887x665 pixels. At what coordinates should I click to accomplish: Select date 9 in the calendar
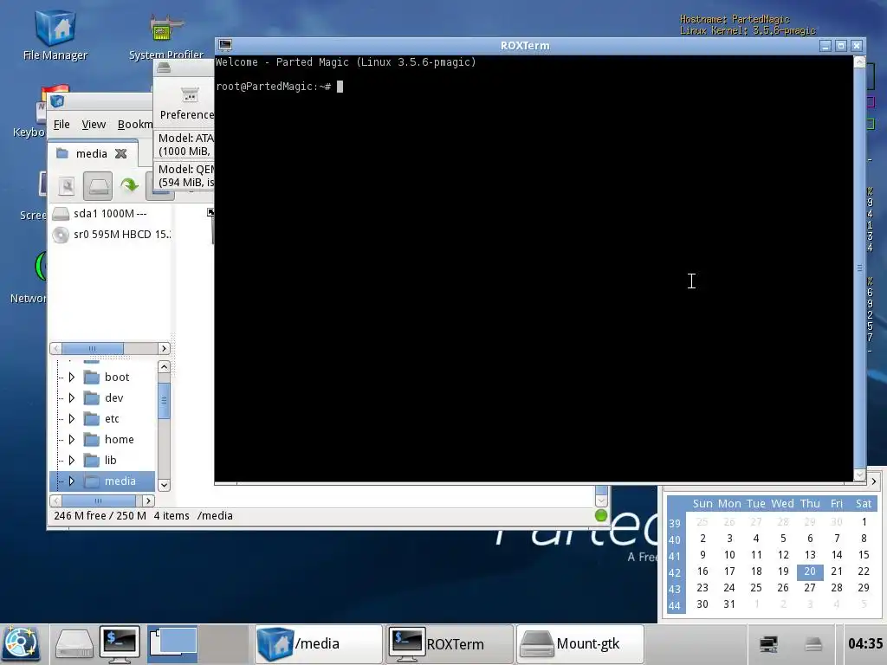[x=702, y=555]
